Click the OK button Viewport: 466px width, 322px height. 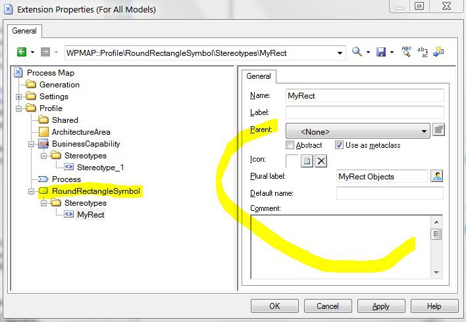[x=274, y=306]
